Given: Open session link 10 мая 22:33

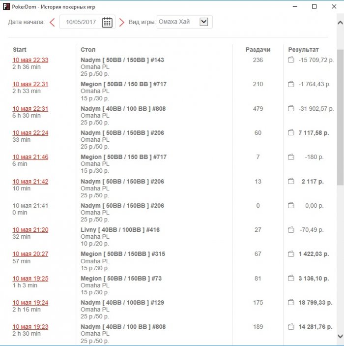Looking at the screenshot, I should coord(30,60).
